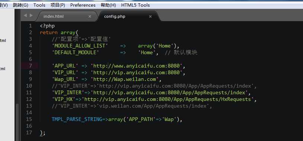Click 'Wap_URL' key on line 9
The height and width of the screenshot is (141, 303).
coord(65,79)
